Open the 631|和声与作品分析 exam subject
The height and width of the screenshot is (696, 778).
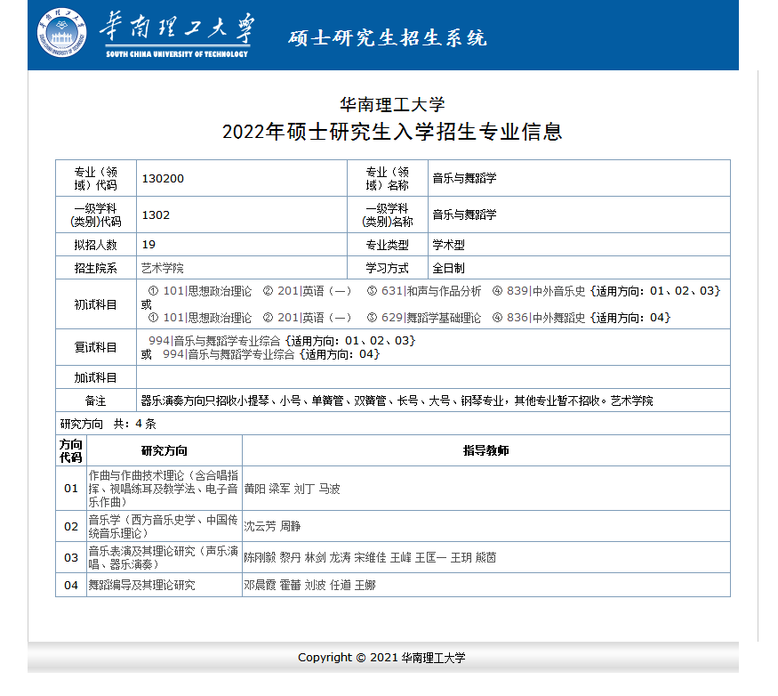431,291
